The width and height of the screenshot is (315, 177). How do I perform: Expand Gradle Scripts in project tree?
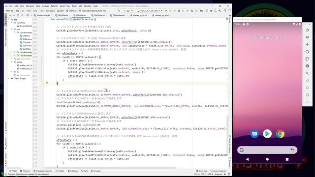pyautogui.click(x=9, y=79)
